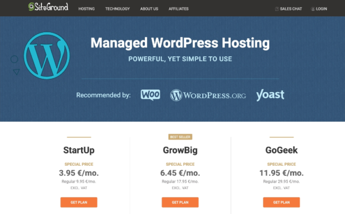Click the Regular 17.95 €/mo. text
Screen dimensions: 345x214
click(x=180, y=182)
